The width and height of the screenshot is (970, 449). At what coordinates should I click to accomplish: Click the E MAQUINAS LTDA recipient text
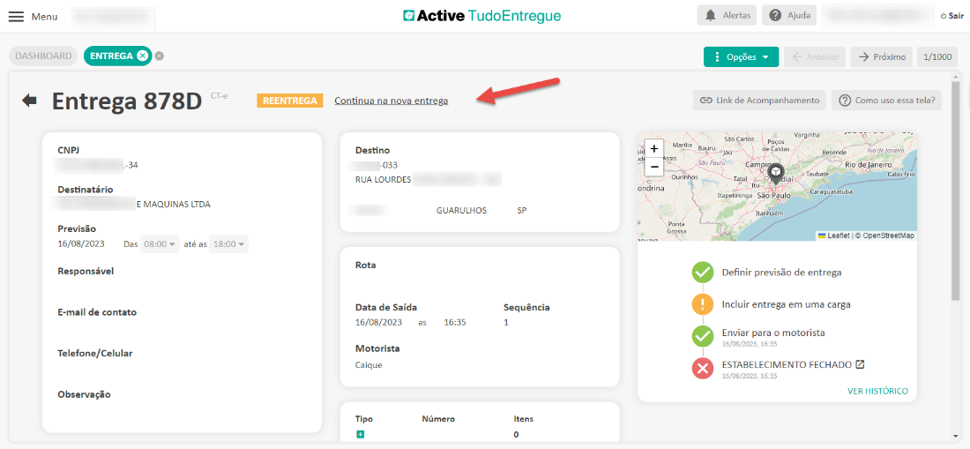pos(173,204)
